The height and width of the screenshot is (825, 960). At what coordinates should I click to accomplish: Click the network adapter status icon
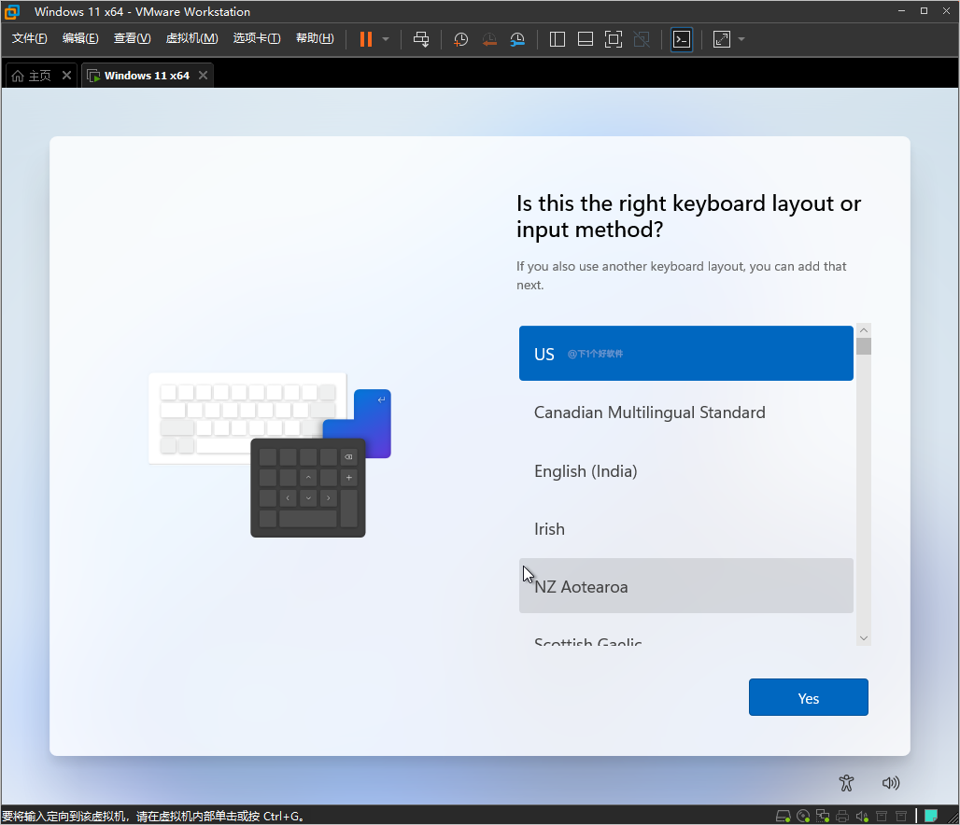tap(823, 816)
